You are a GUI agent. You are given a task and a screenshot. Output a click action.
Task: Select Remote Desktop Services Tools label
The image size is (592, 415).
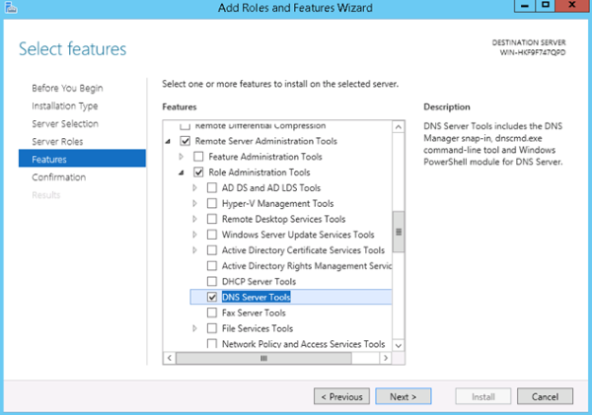point(283,219)
